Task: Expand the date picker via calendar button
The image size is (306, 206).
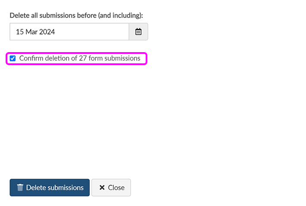Action: pyautogui.click(x=138, y=32)
